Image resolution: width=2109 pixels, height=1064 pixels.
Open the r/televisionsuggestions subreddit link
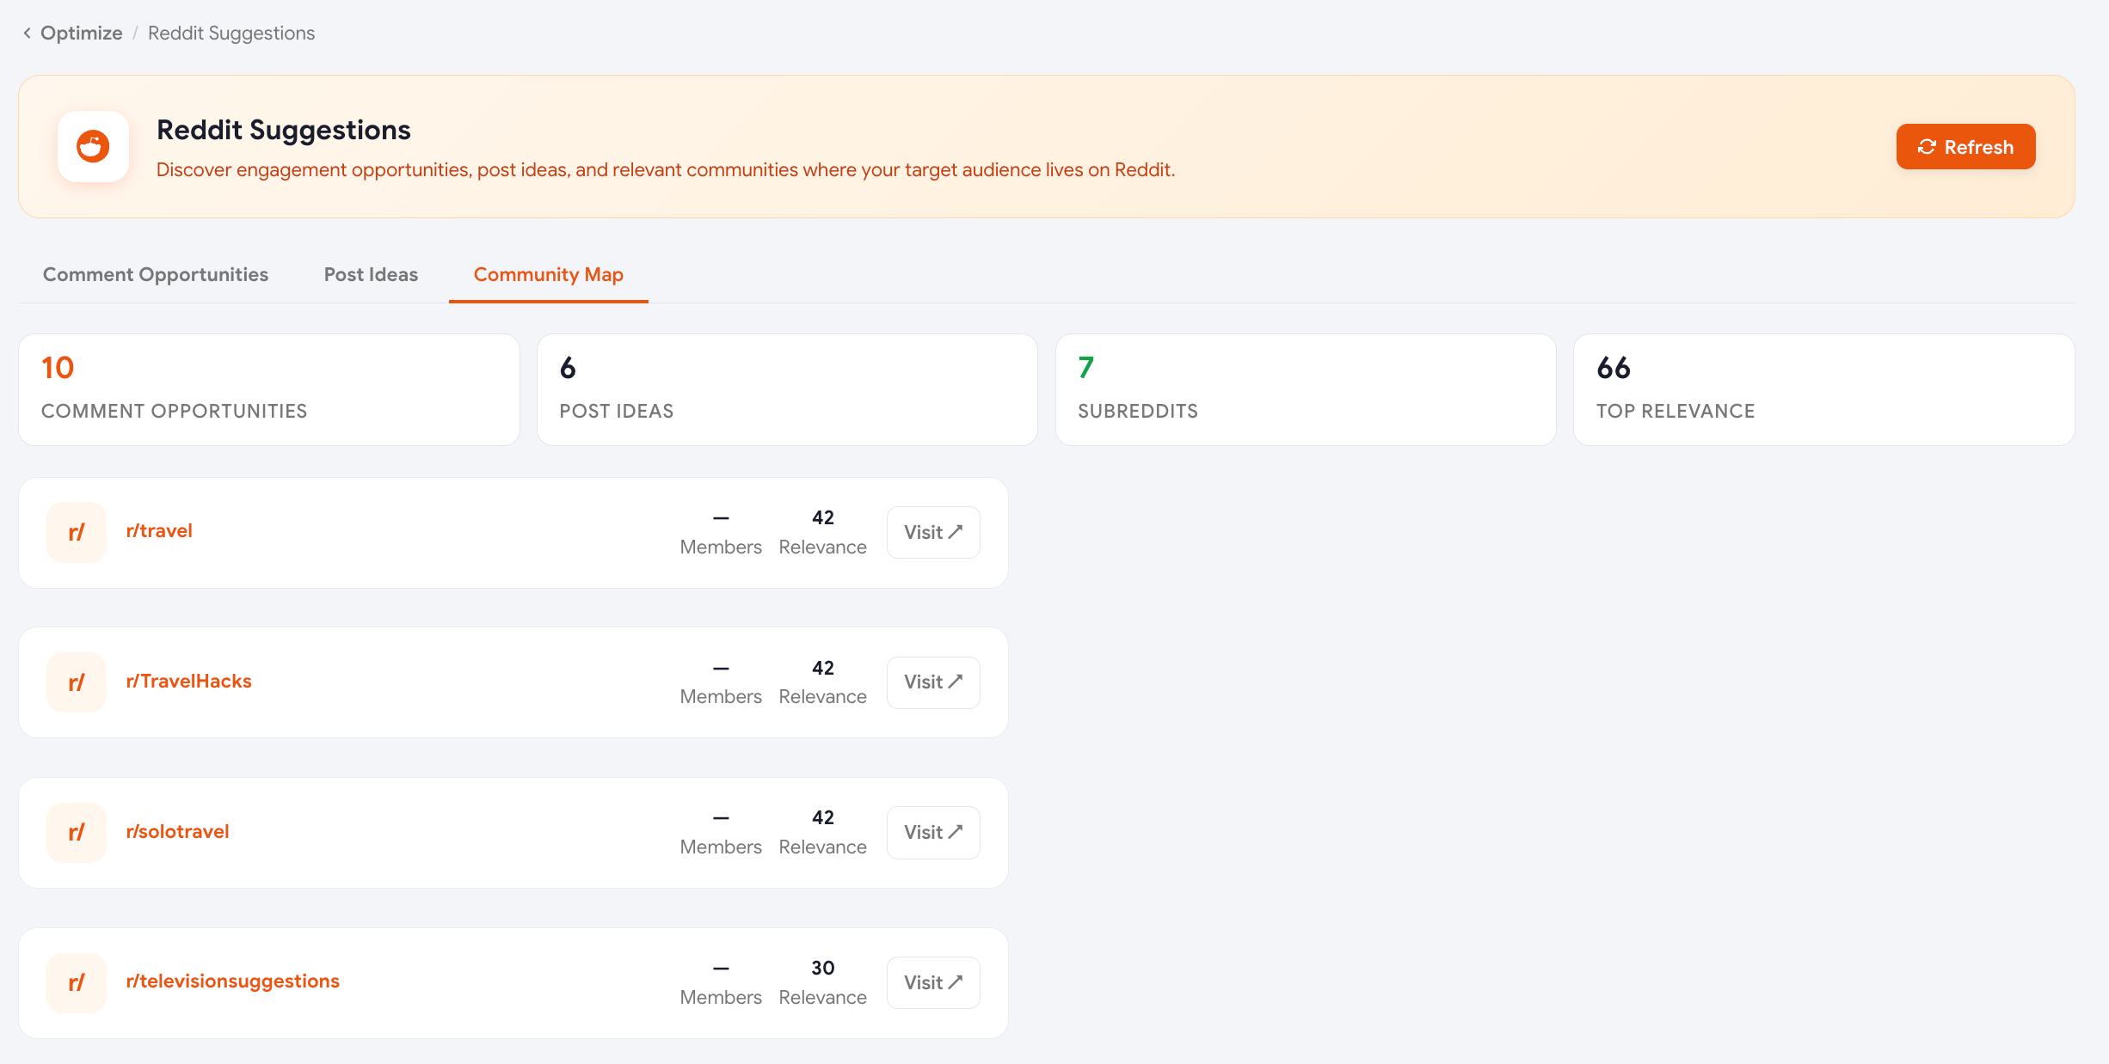[232, 981]
